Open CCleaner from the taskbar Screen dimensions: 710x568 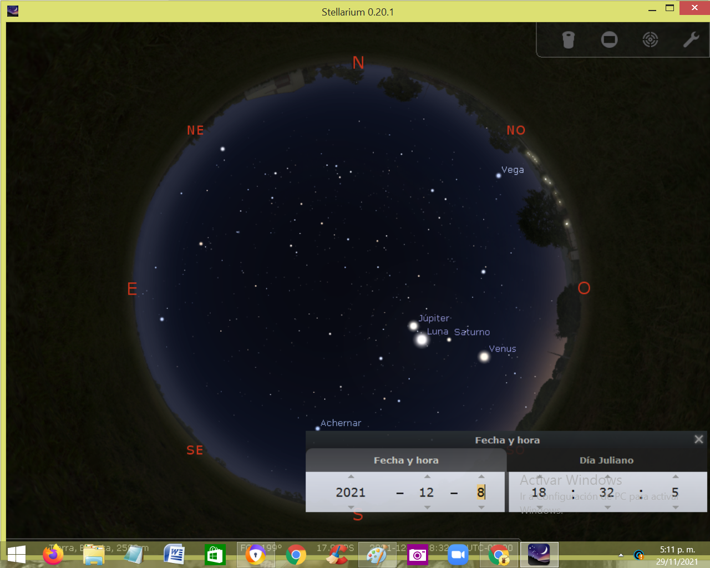click(x=336, y=554)
